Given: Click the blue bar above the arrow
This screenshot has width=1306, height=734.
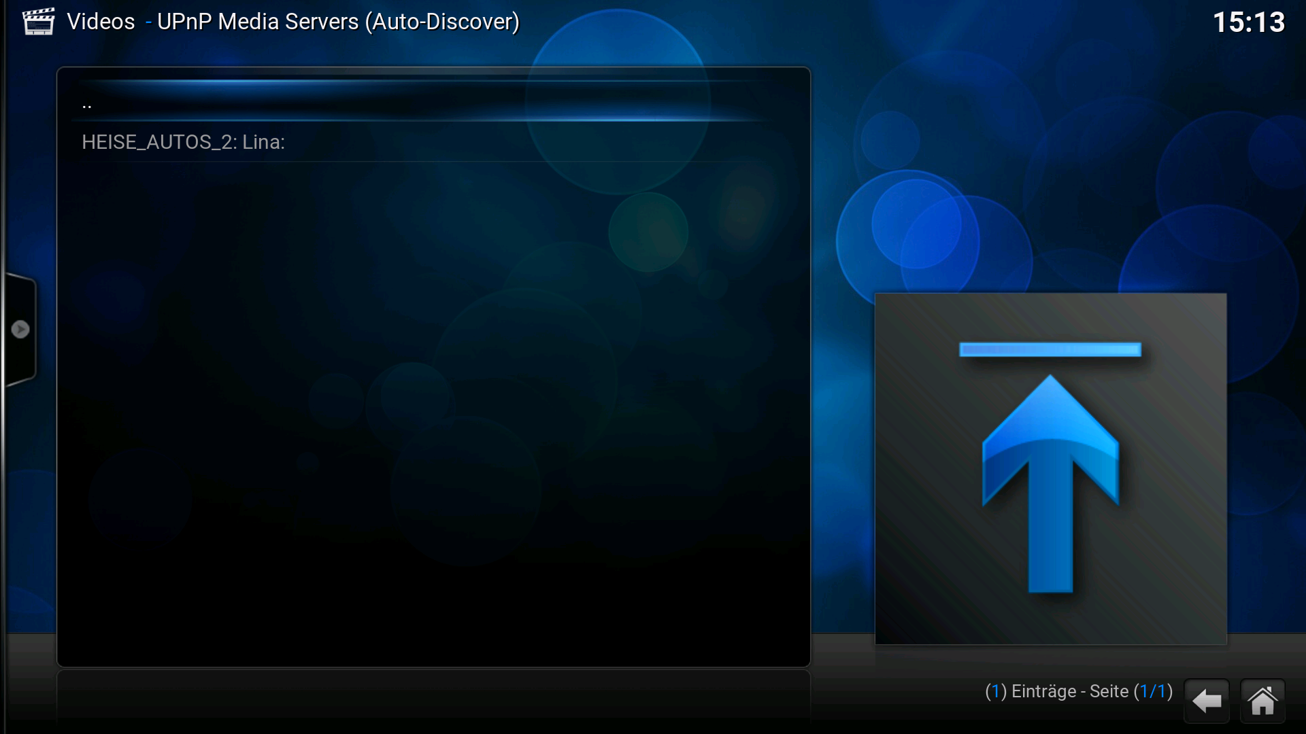Looking at the screenshot, I should point(1050,350).
